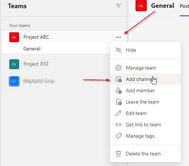Click the Add member person icon
This screenshot has height=166, width=189.
pos(118,91)
